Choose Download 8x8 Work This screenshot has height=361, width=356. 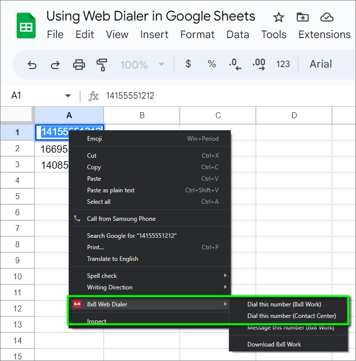(288, 344)
